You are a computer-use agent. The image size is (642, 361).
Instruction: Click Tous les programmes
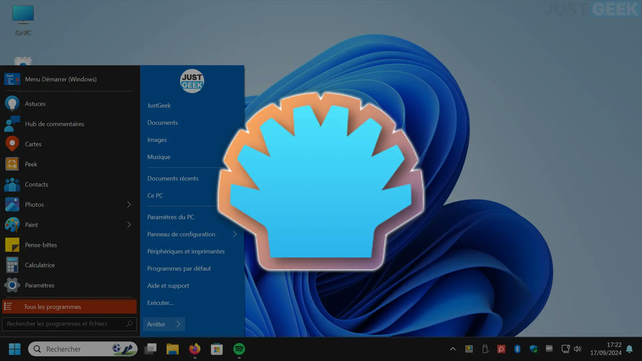[x=52, y=307]
